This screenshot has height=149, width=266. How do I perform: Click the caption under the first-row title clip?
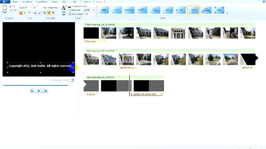[x=94, y=41]
